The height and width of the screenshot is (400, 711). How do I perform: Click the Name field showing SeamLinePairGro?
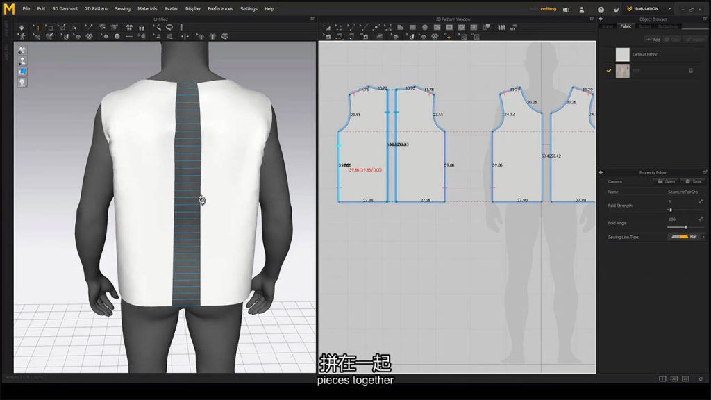(x=683, y=192)
